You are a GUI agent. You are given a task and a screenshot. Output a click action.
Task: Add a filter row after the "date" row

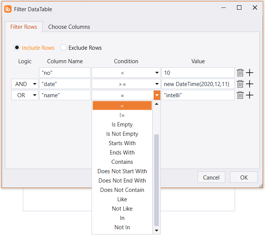coord(249,84)
